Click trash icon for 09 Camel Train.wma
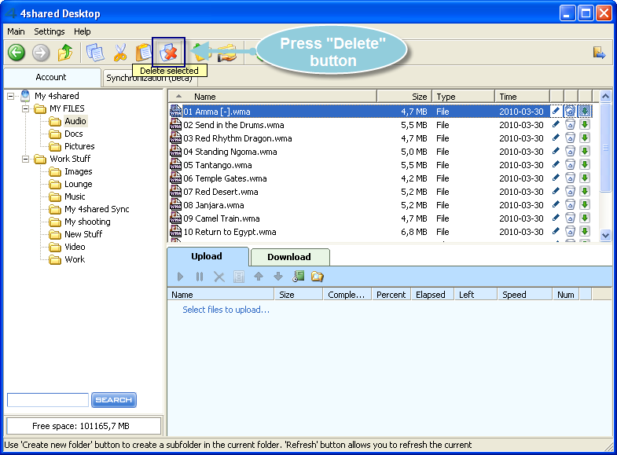Viewport: 617px width, 455px height. (x=570, y=218)
